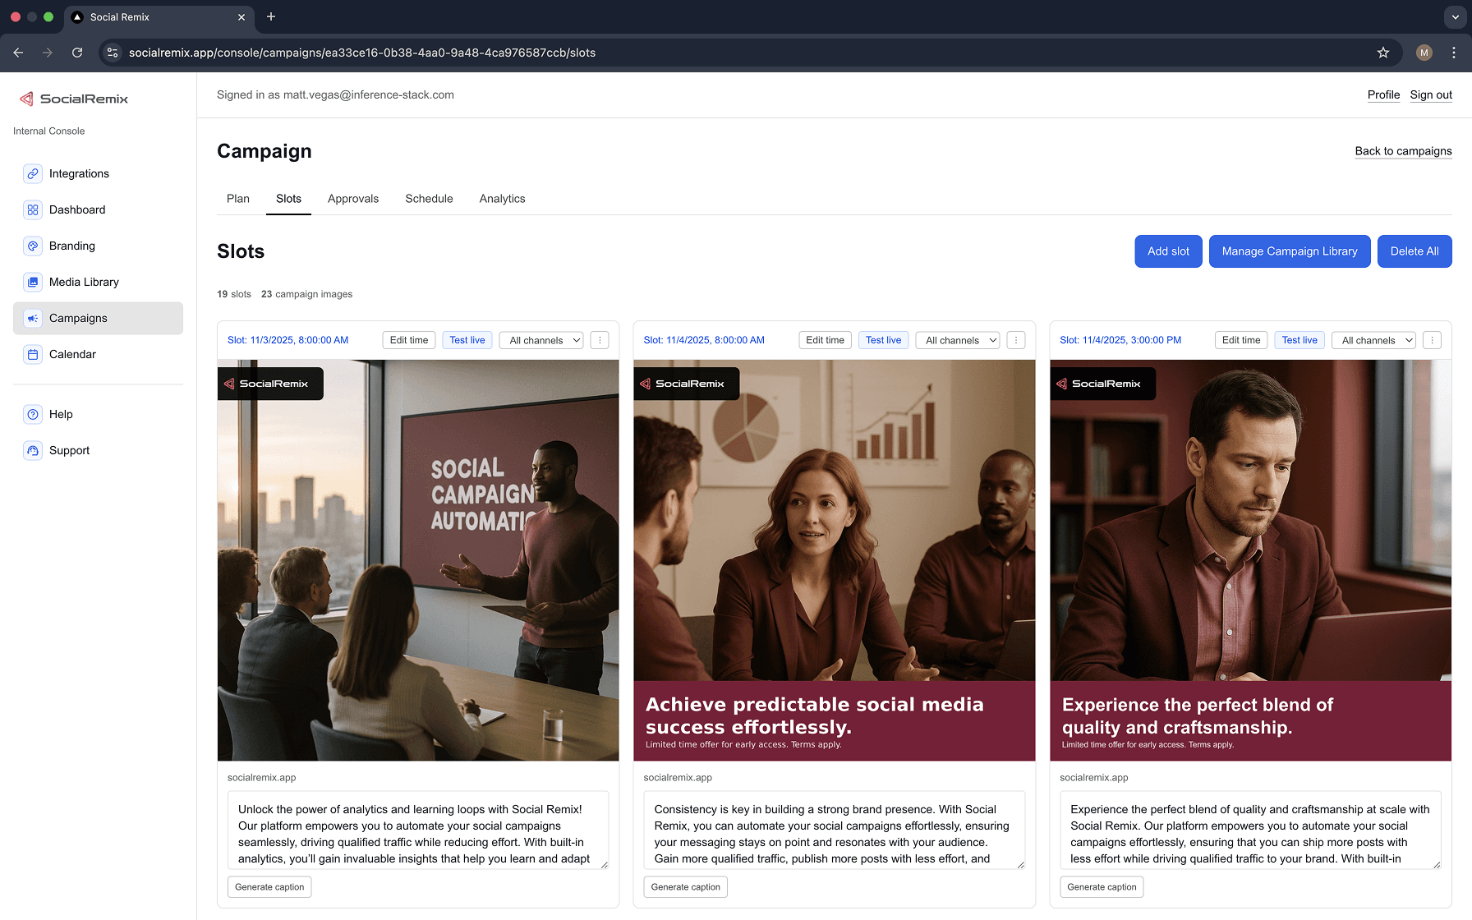Reload the page in browser
Image resolution: width=1472 pixels, height=920 pixels.
pyautogui.click(x=77, y=53)
